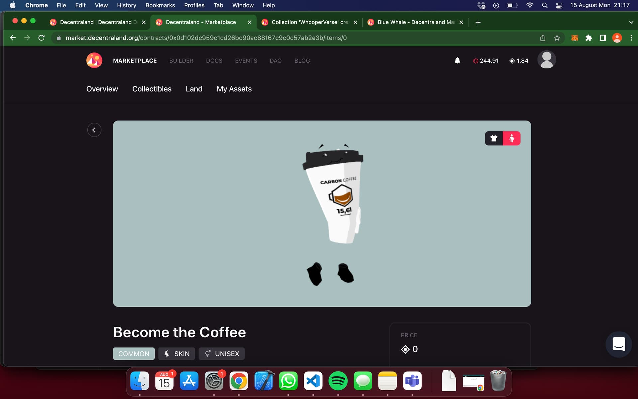
Task: Open the BUILDER link
Action: 181,61
